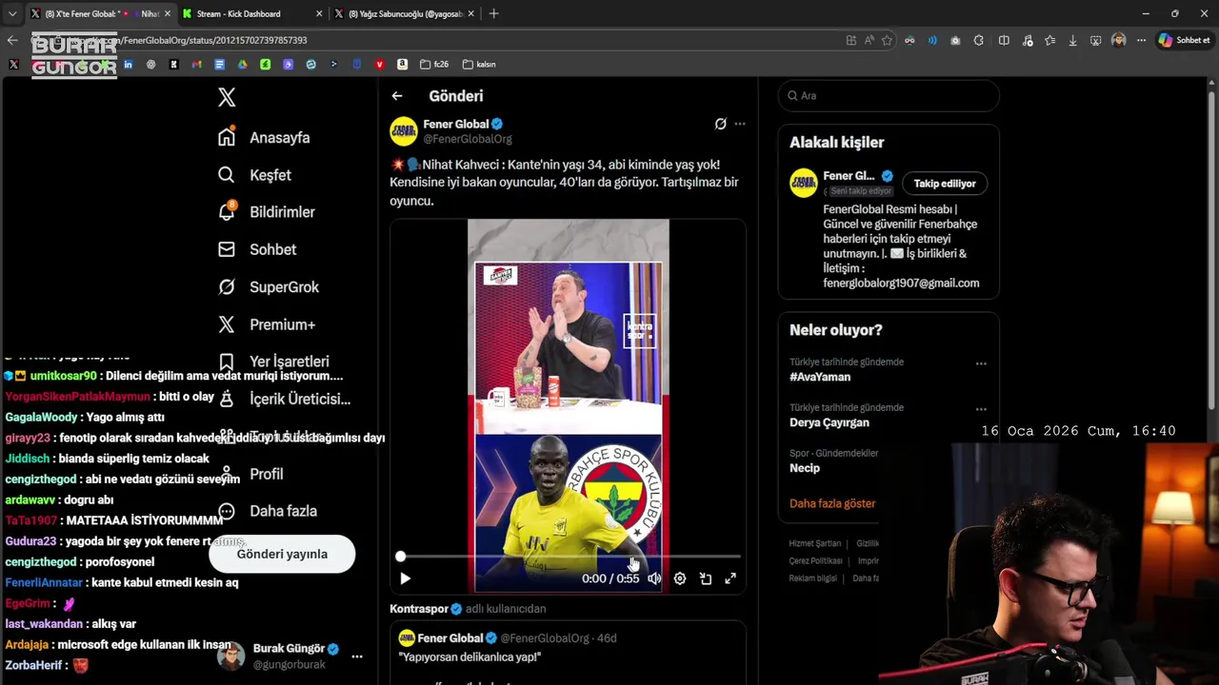
Task: Open the read aloud icon
Action: [x=869, y=40]
